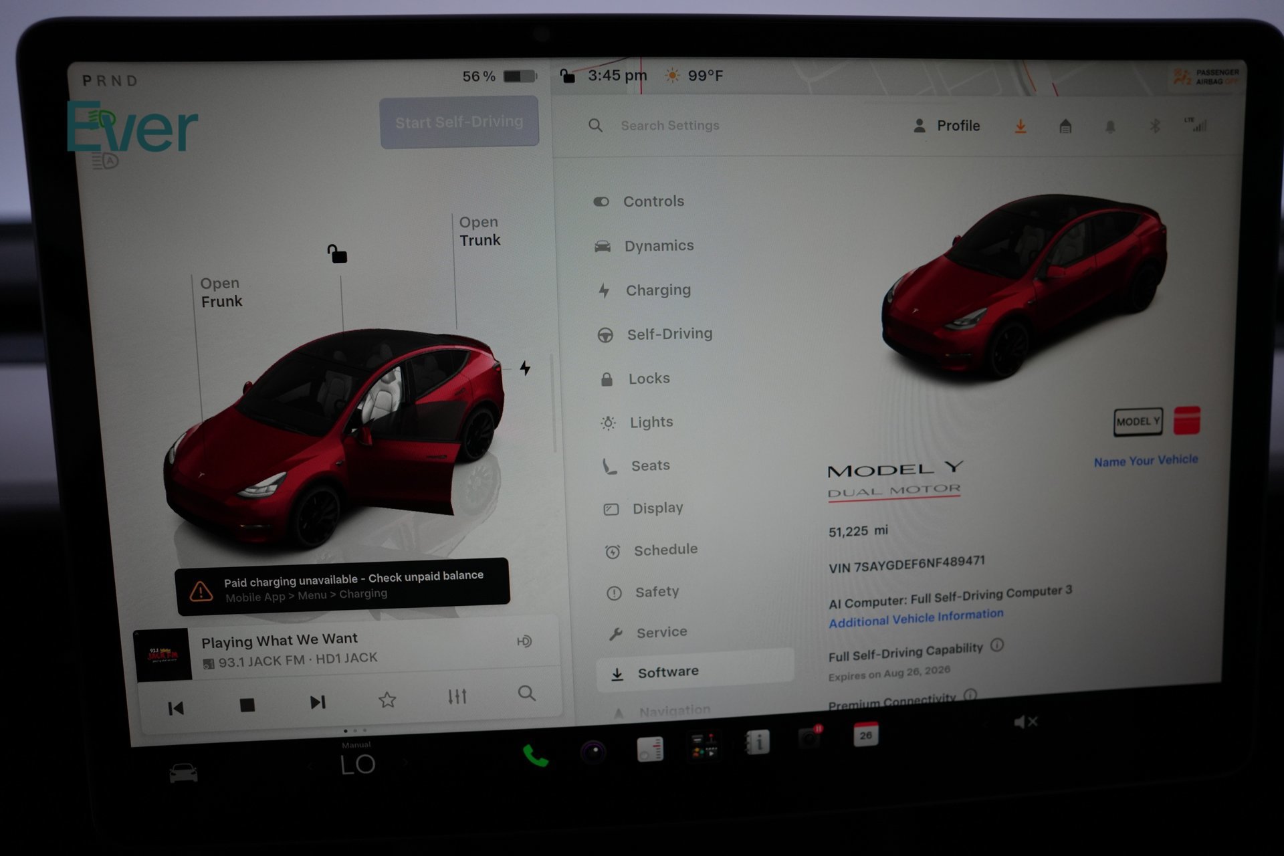Image resolution: width=1284 pixels, height=856 pixels.
Task: Tap Open Trunk on the car view
Action: (479, 231)
